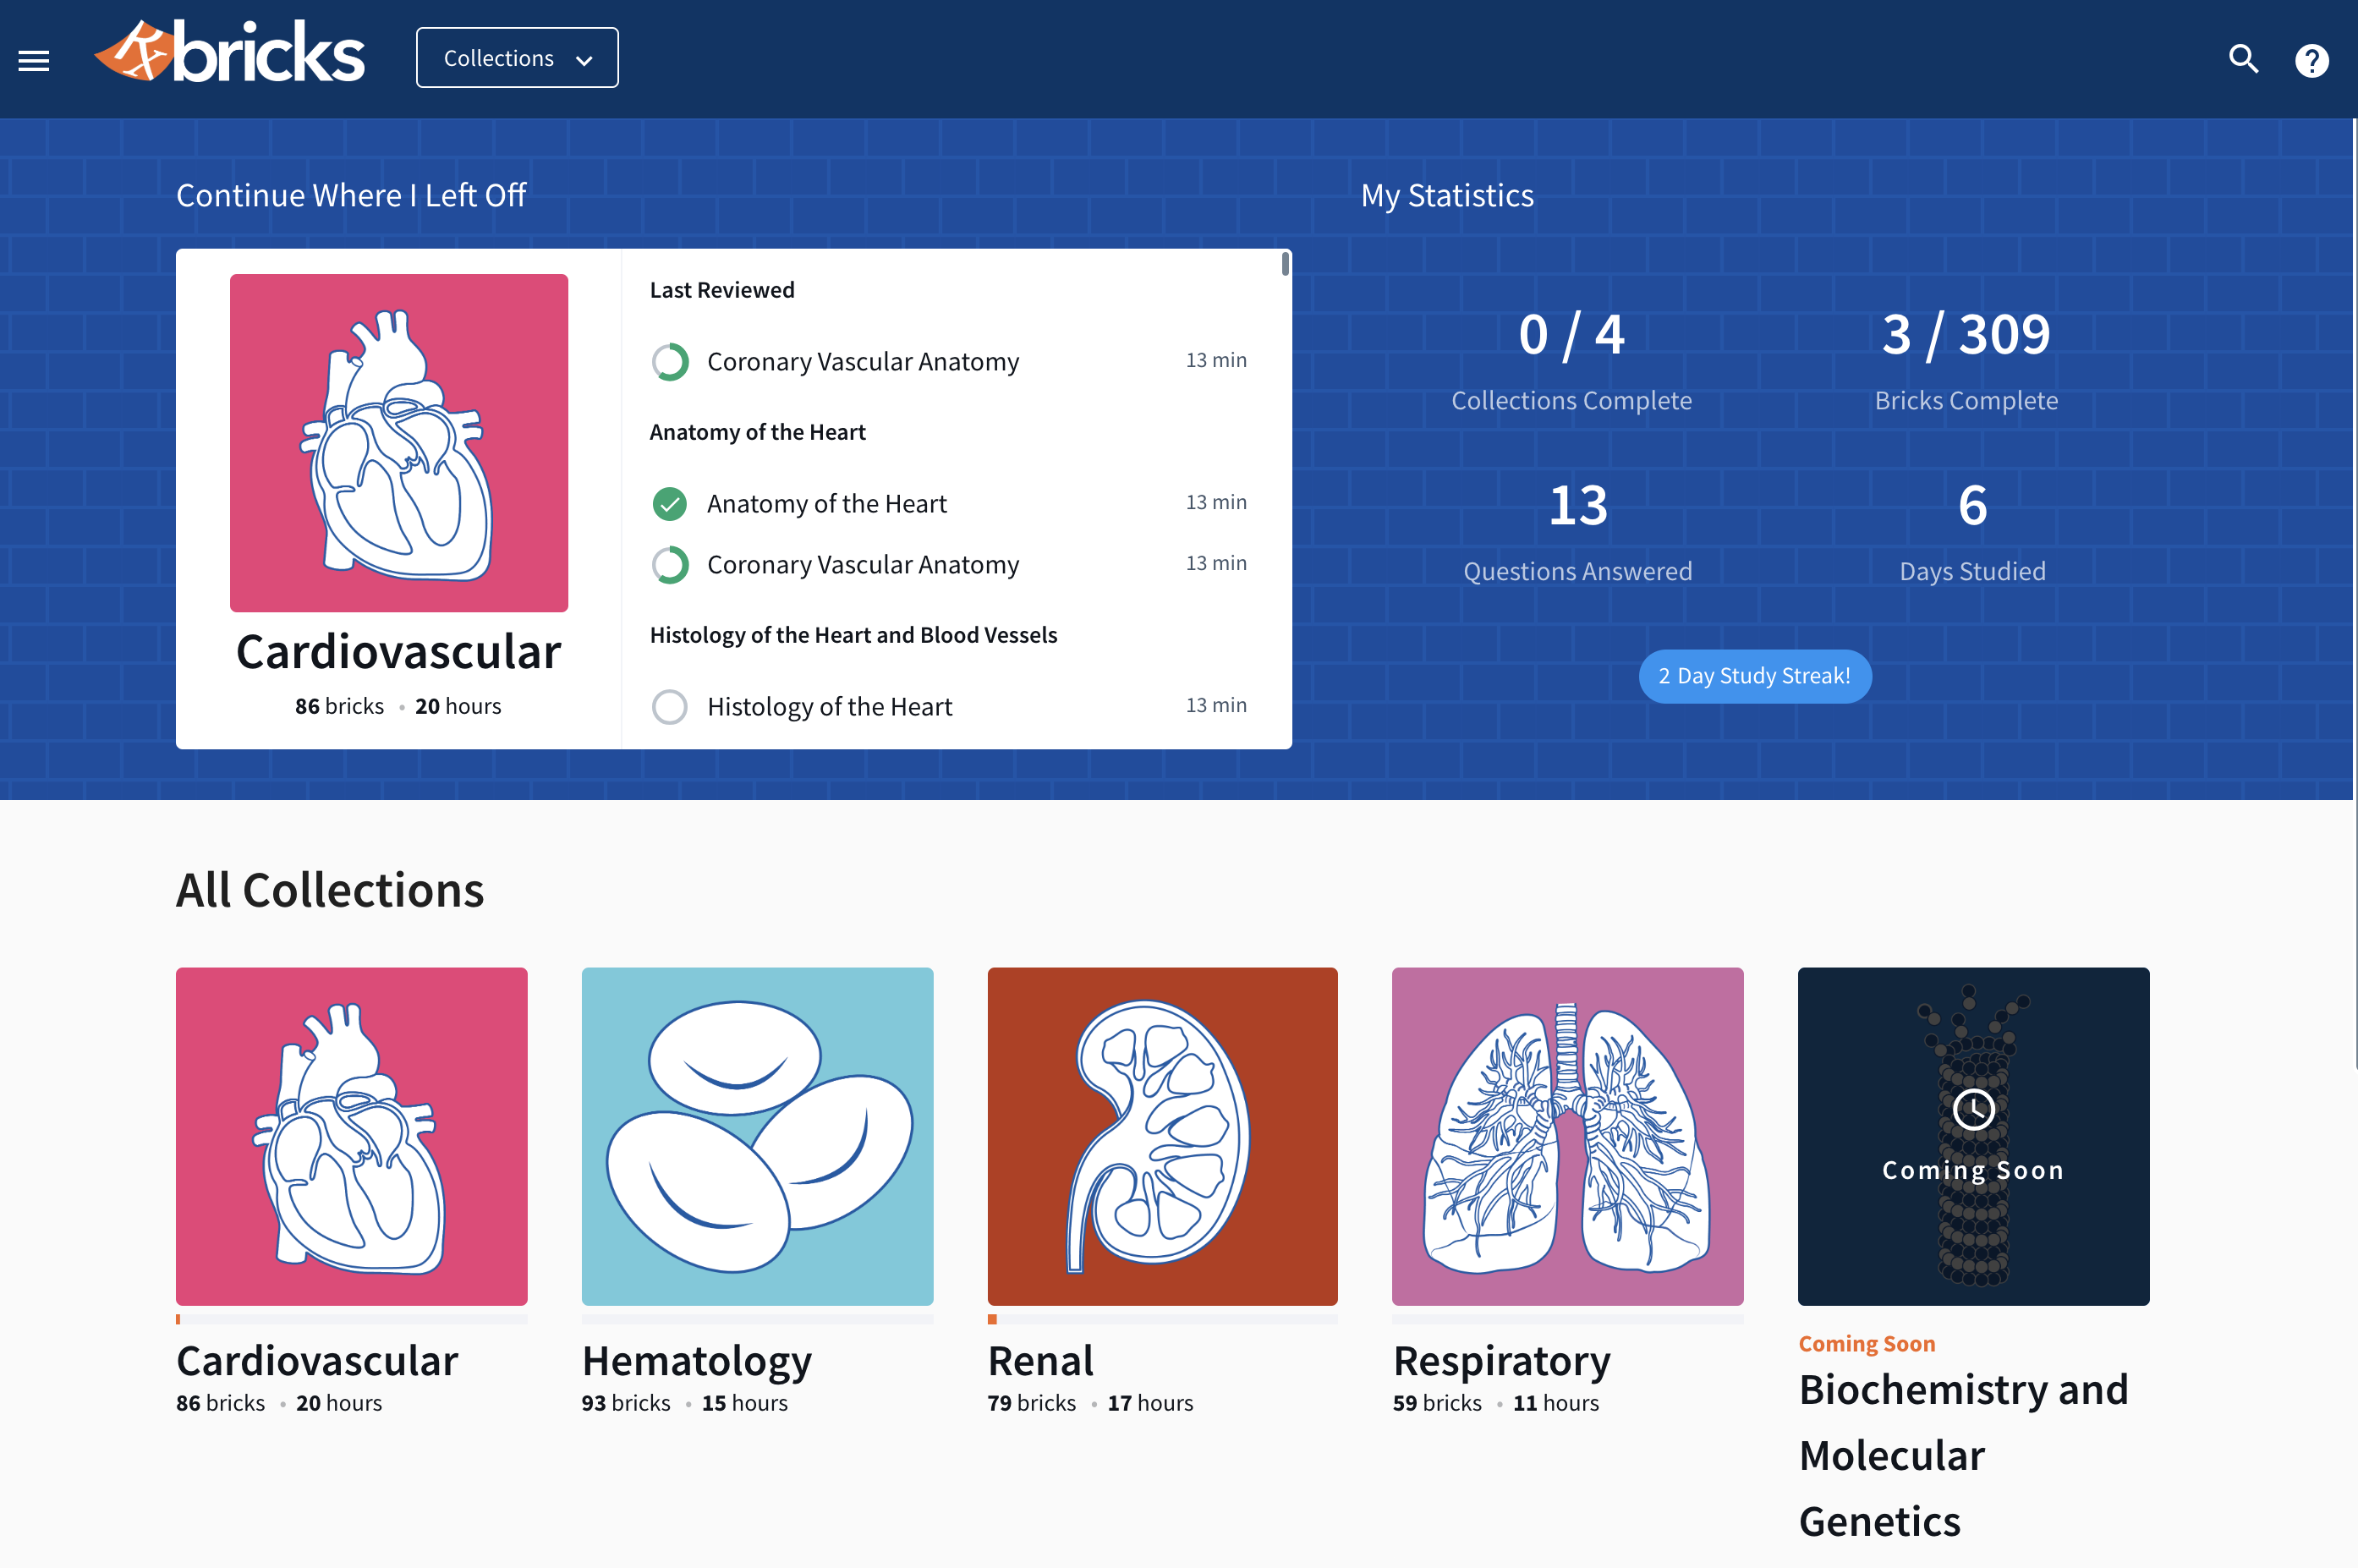This screenshot has width=2358, height=1568.
Task: Click the Continue Where I Left Off heading
Action: pyautogui.click(x=351, y=195)
